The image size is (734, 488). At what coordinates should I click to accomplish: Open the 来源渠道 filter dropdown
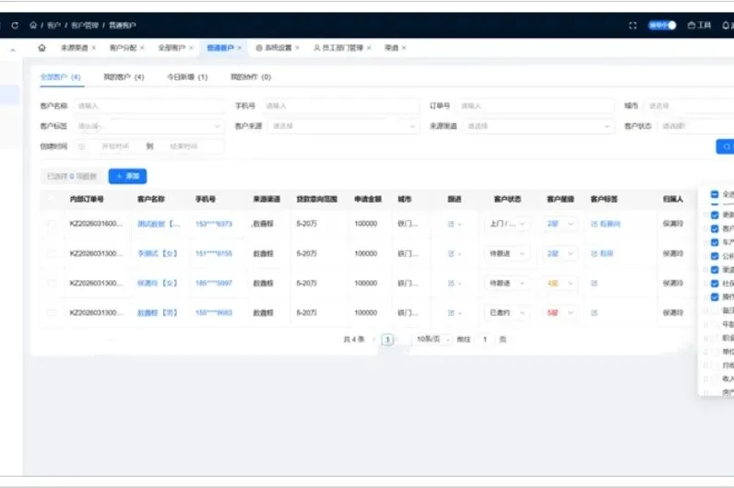(538, 126)
